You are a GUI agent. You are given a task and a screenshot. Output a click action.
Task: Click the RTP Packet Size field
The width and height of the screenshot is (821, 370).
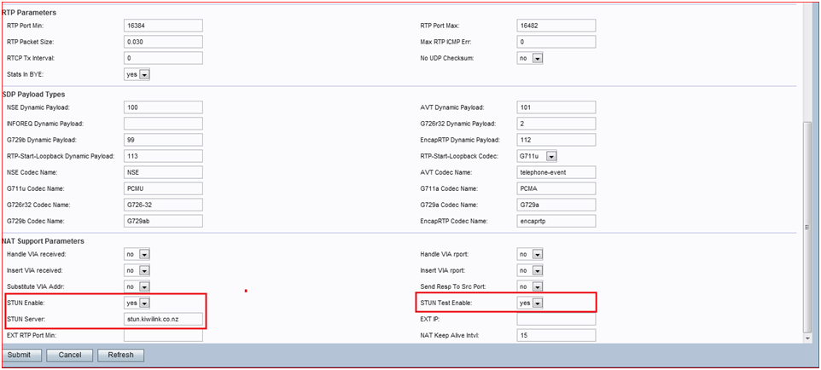tap(163, 42)
